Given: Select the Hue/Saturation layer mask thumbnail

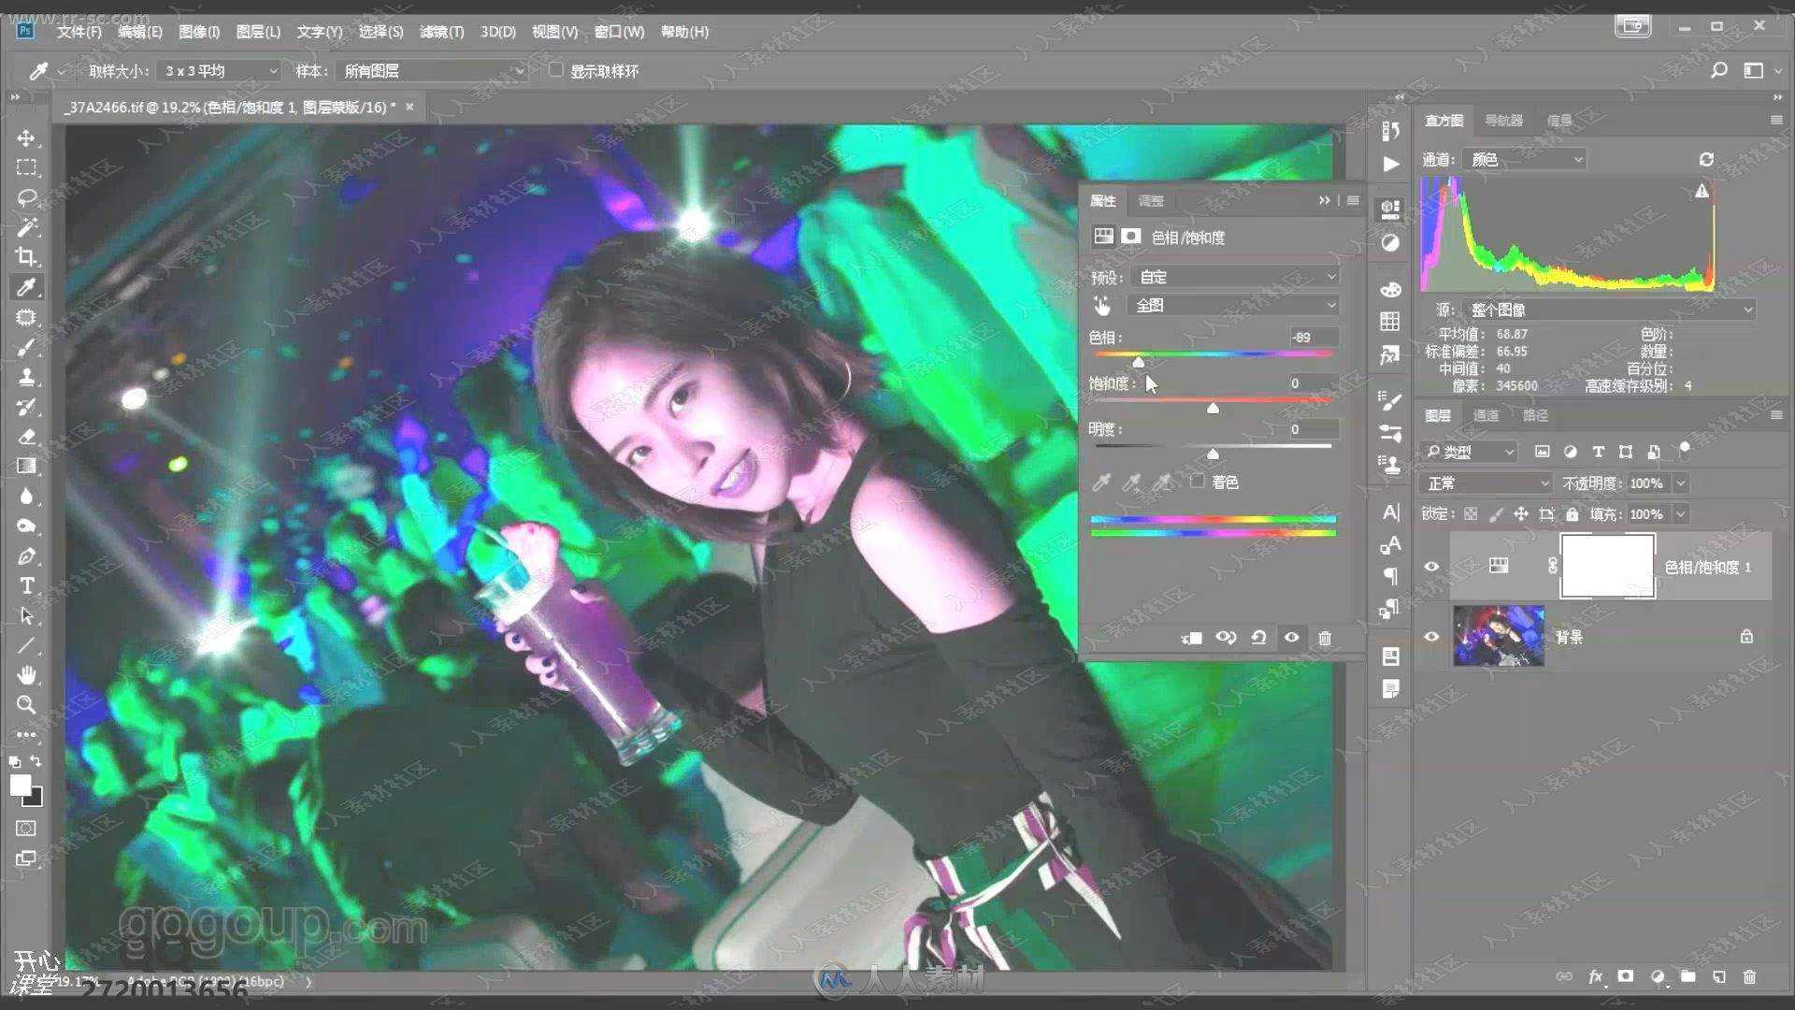Looking at the screenshot, I should [1608, 566].
